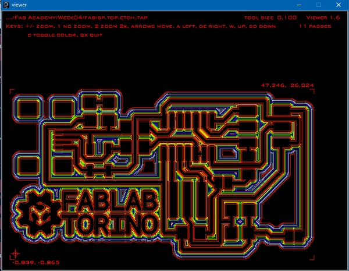
Task: Click the disabled maximize button
Action: 319,5
